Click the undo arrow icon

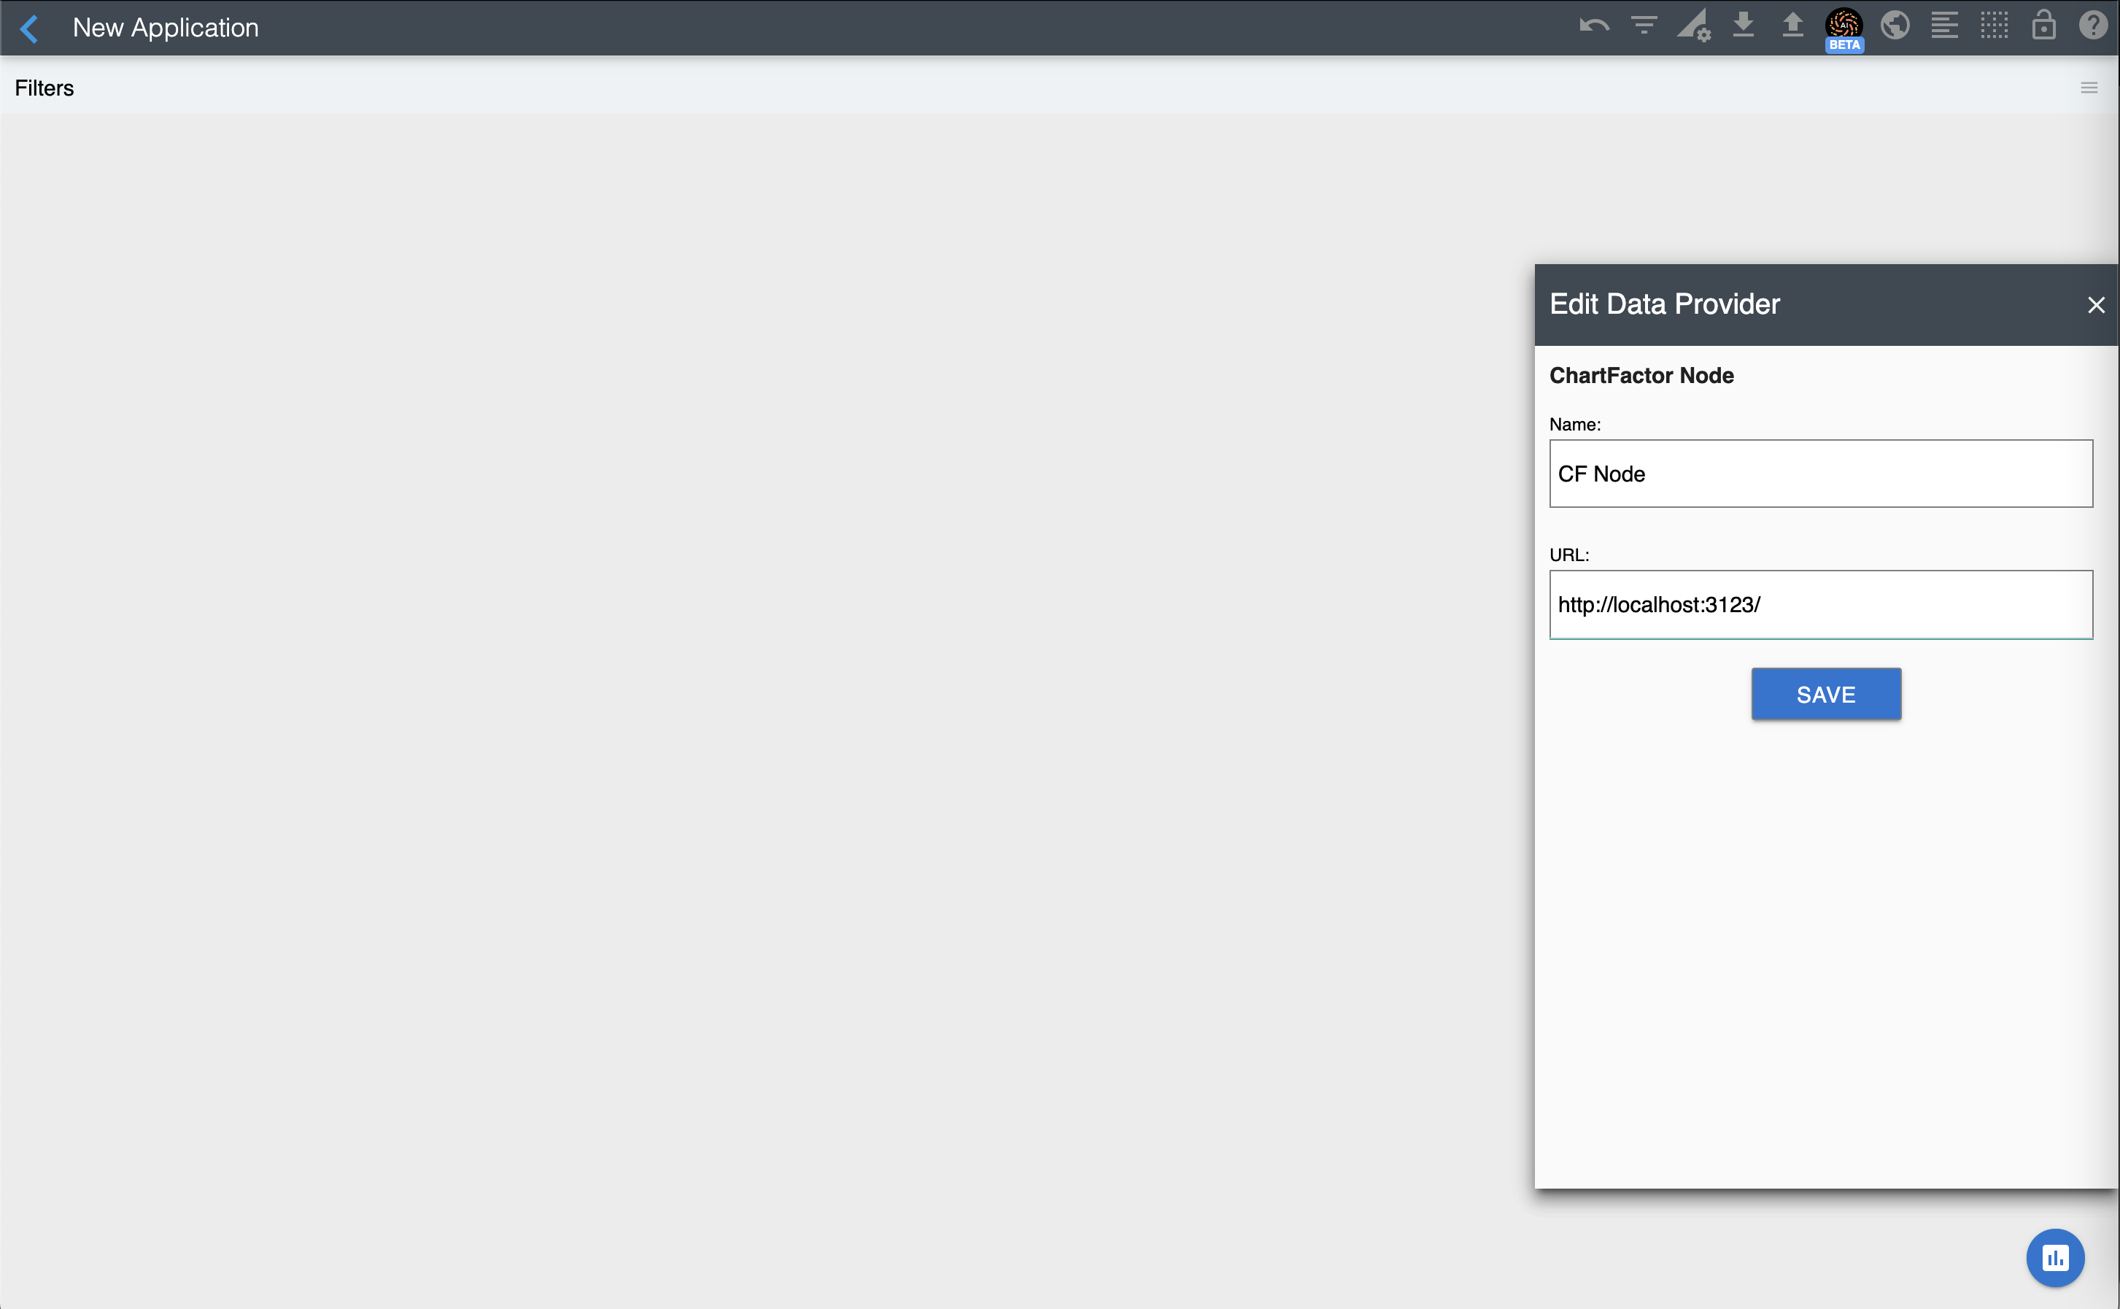(1594, 26)
